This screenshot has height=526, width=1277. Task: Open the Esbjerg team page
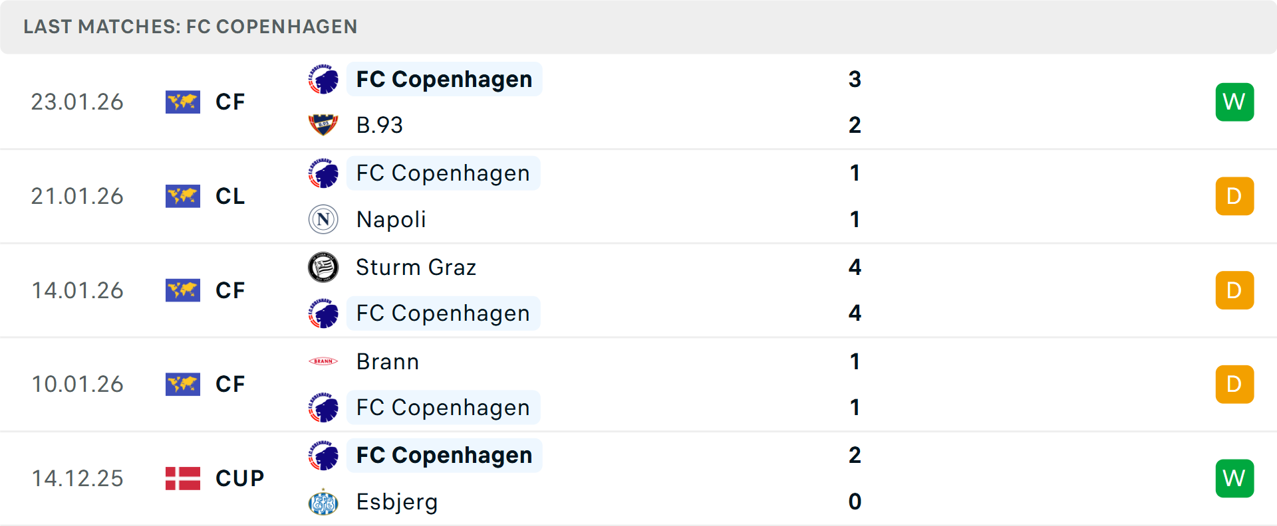(396, 502)
